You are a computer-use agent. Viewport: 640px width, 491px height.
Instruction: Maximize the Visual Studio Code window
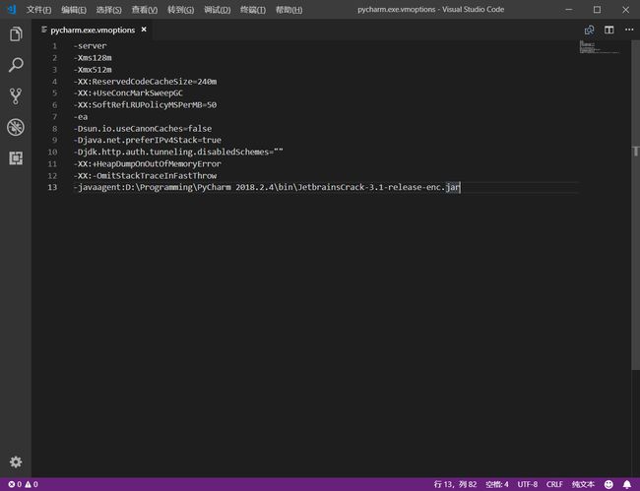(x=597, y=10)
